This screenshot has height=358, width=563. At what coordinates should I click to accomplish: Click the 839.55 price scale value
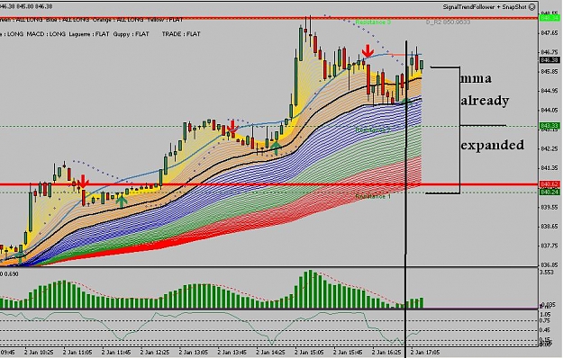pos(549,207)
